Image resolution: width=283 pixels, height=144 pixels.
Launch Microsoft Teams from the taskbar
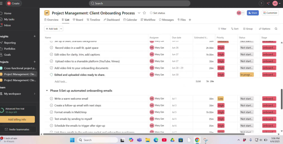(139, 140)
